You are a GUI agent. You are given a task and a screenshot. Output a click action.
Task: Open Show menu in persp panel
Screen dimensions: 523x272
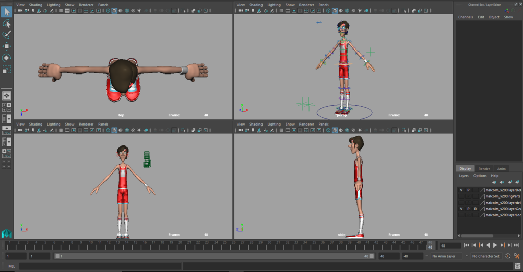coord(290,5)
